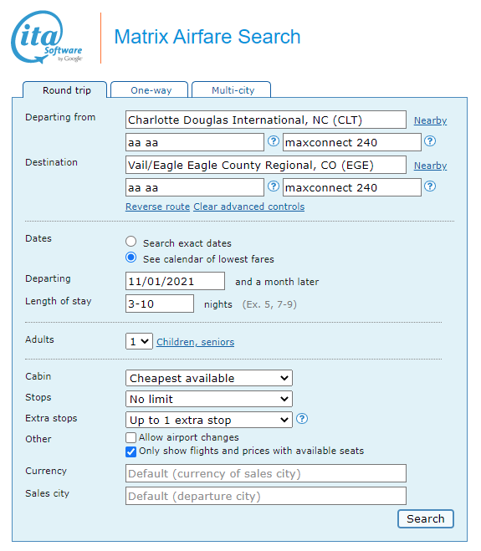Screen dimensions: 481x551
Task: Select See calendar of lowest fares option
Action: click(x=130, y=258)
